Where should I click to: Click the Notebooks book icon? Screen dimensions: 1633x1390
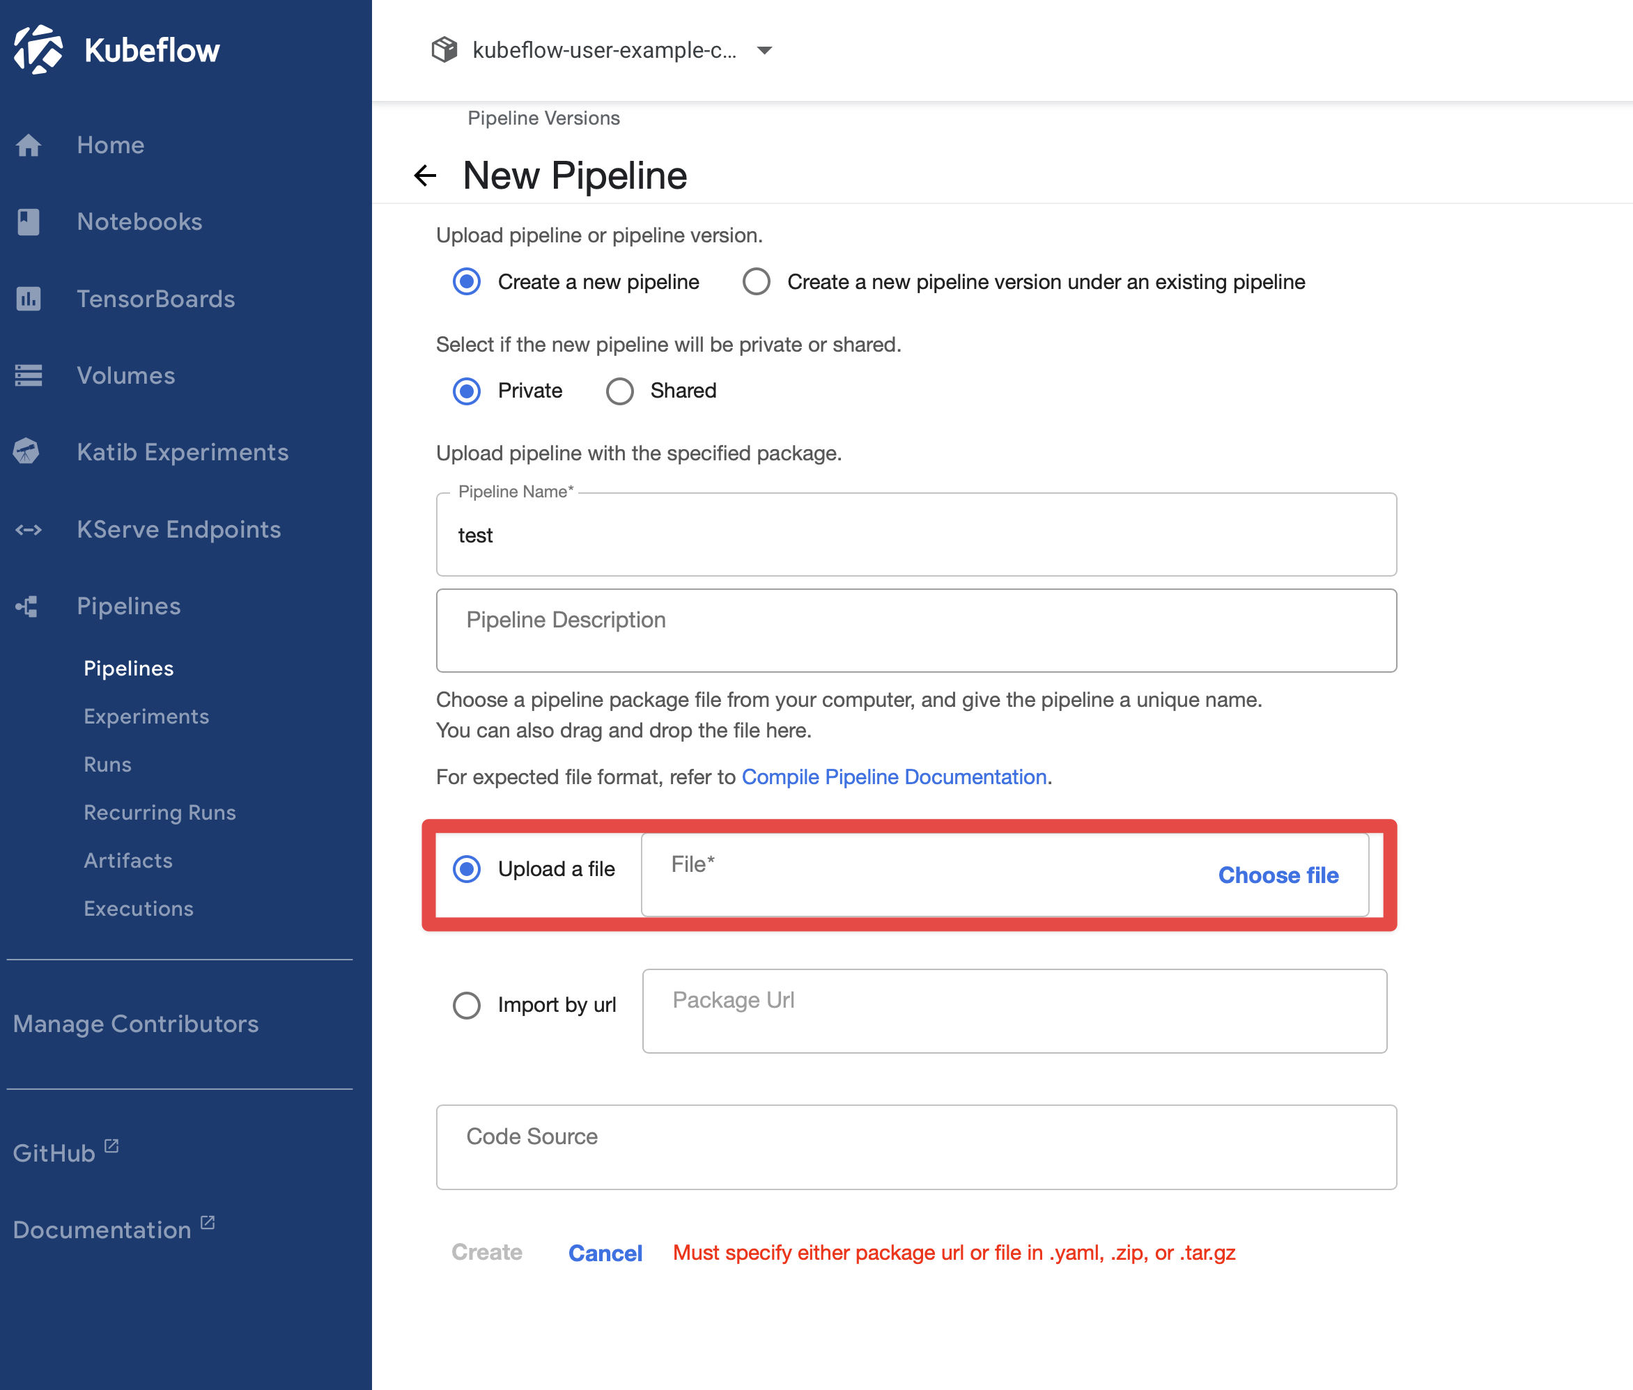[29, 222]
